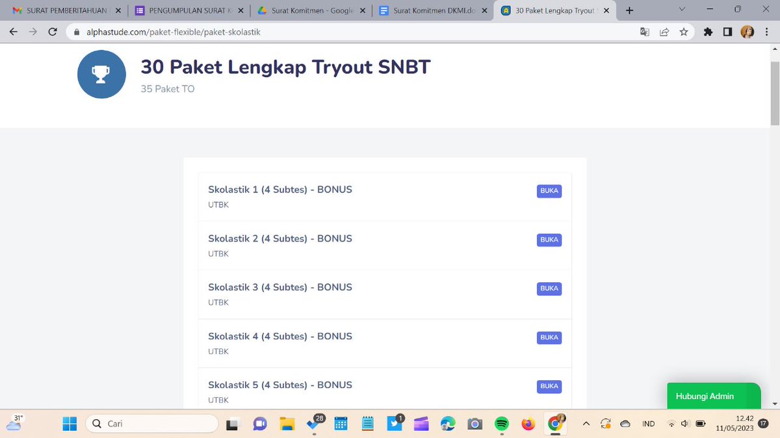Open the Wi-Fi network tray icon

pos(671,424)
